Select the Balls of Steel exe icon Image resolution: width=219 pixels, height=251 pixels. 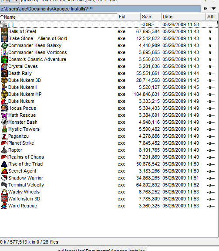click(4, 31)
